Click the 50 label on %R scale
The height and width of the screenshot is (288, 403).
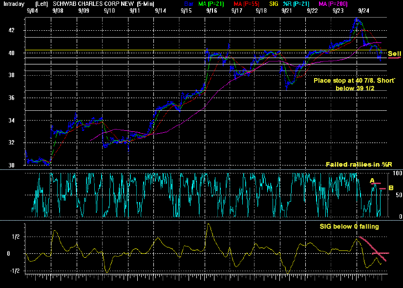[x=399, y=195]
